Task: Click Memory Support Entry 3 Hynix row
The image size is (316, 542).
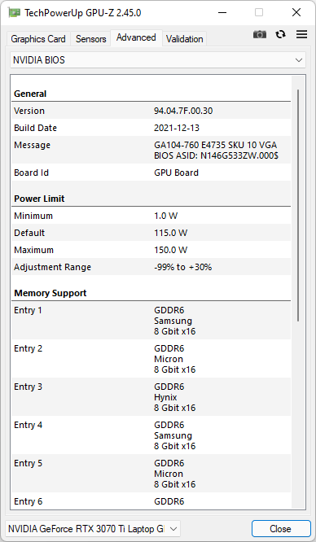Action: 151,397
